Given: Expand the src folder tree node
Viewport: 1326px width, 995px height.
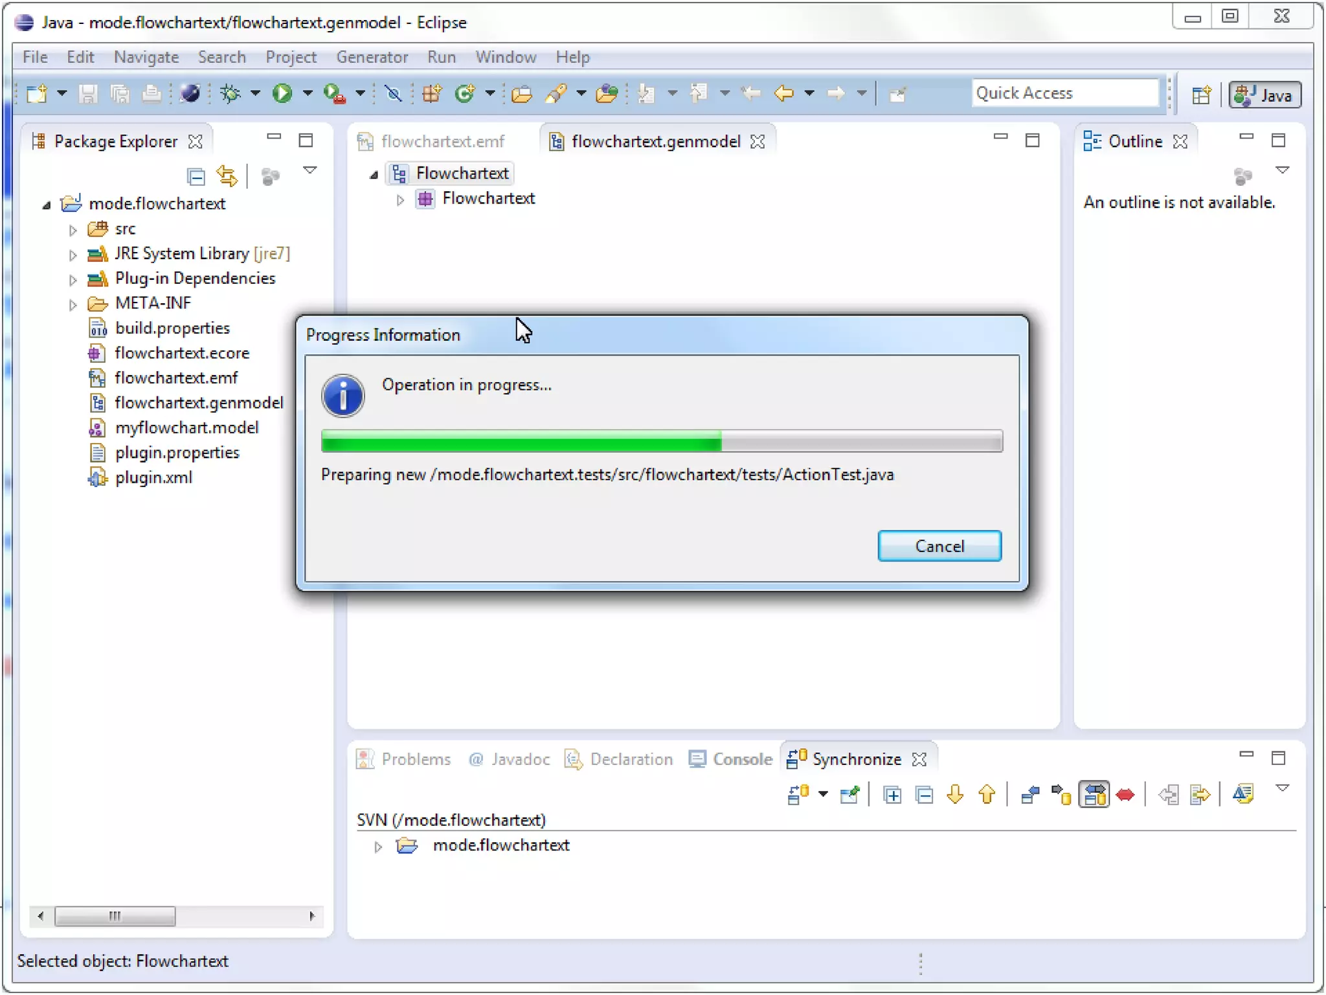Looking at the screenshot, I should pyautogui.click(x=73, y=230).
